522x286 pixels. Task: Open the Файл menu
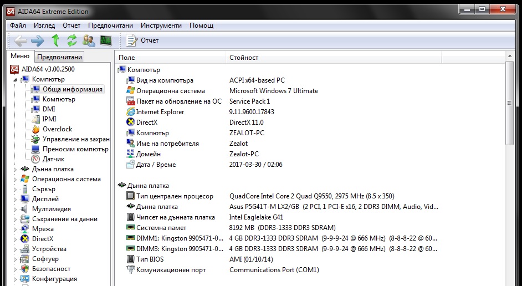(x=18, y=25)
